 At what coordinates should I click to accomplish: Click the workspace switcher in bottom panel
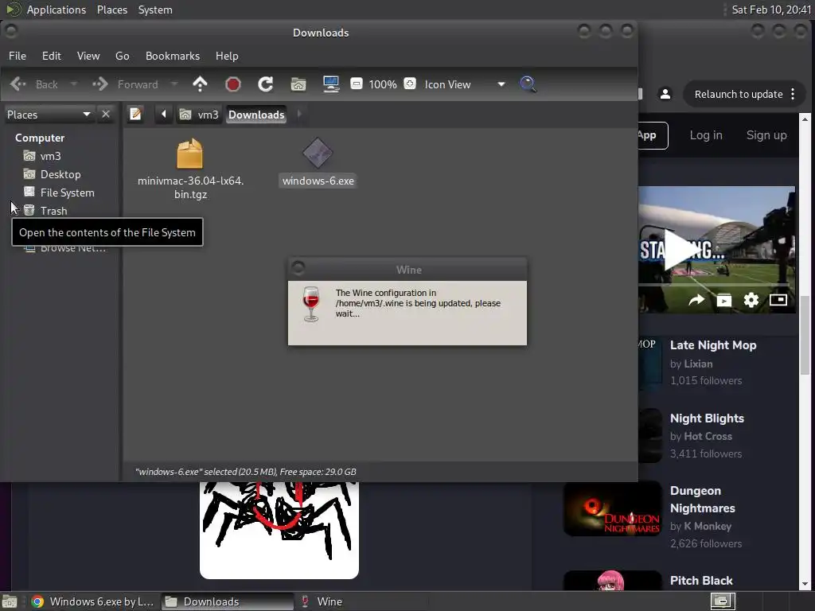(x=722, y=601)
